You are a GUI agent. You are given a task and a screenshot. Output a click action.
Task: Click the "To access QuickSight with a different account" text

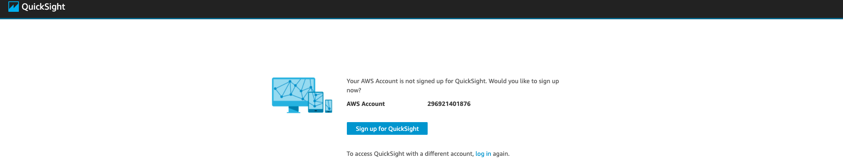(410, 154)
